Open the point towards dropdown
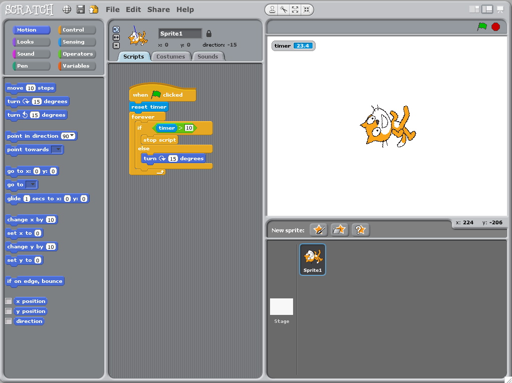Image resolution: width=512 pixels, height=383 pixels. tap(58, 149)
